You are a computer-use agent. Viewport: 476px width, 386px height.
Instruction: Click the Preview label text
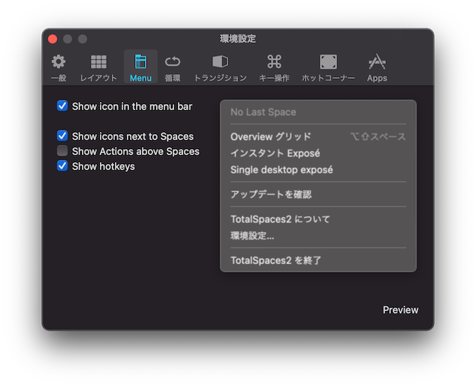point(400,310)
